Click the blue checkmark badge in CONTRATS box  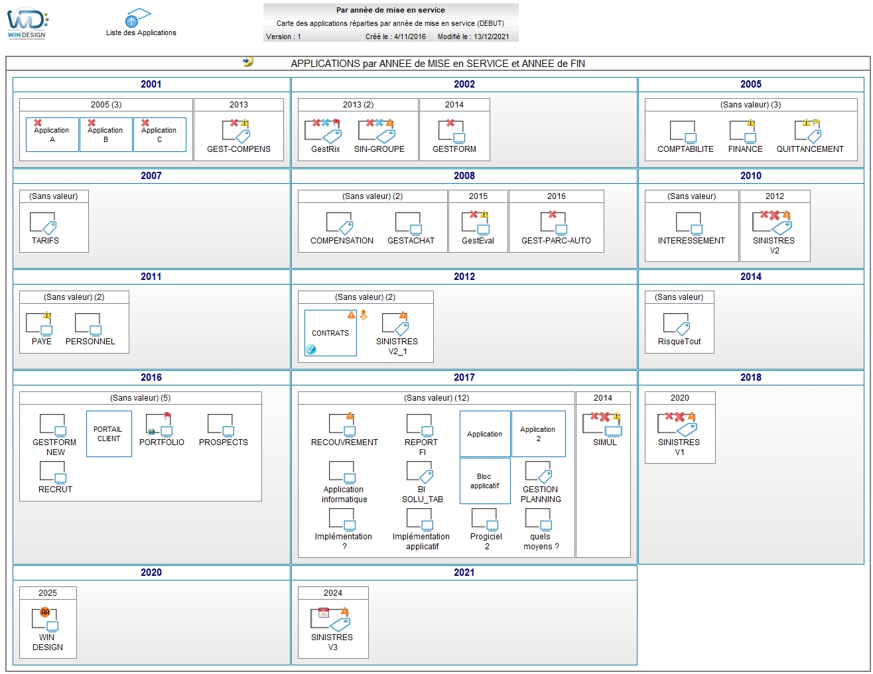coord(311,350)
